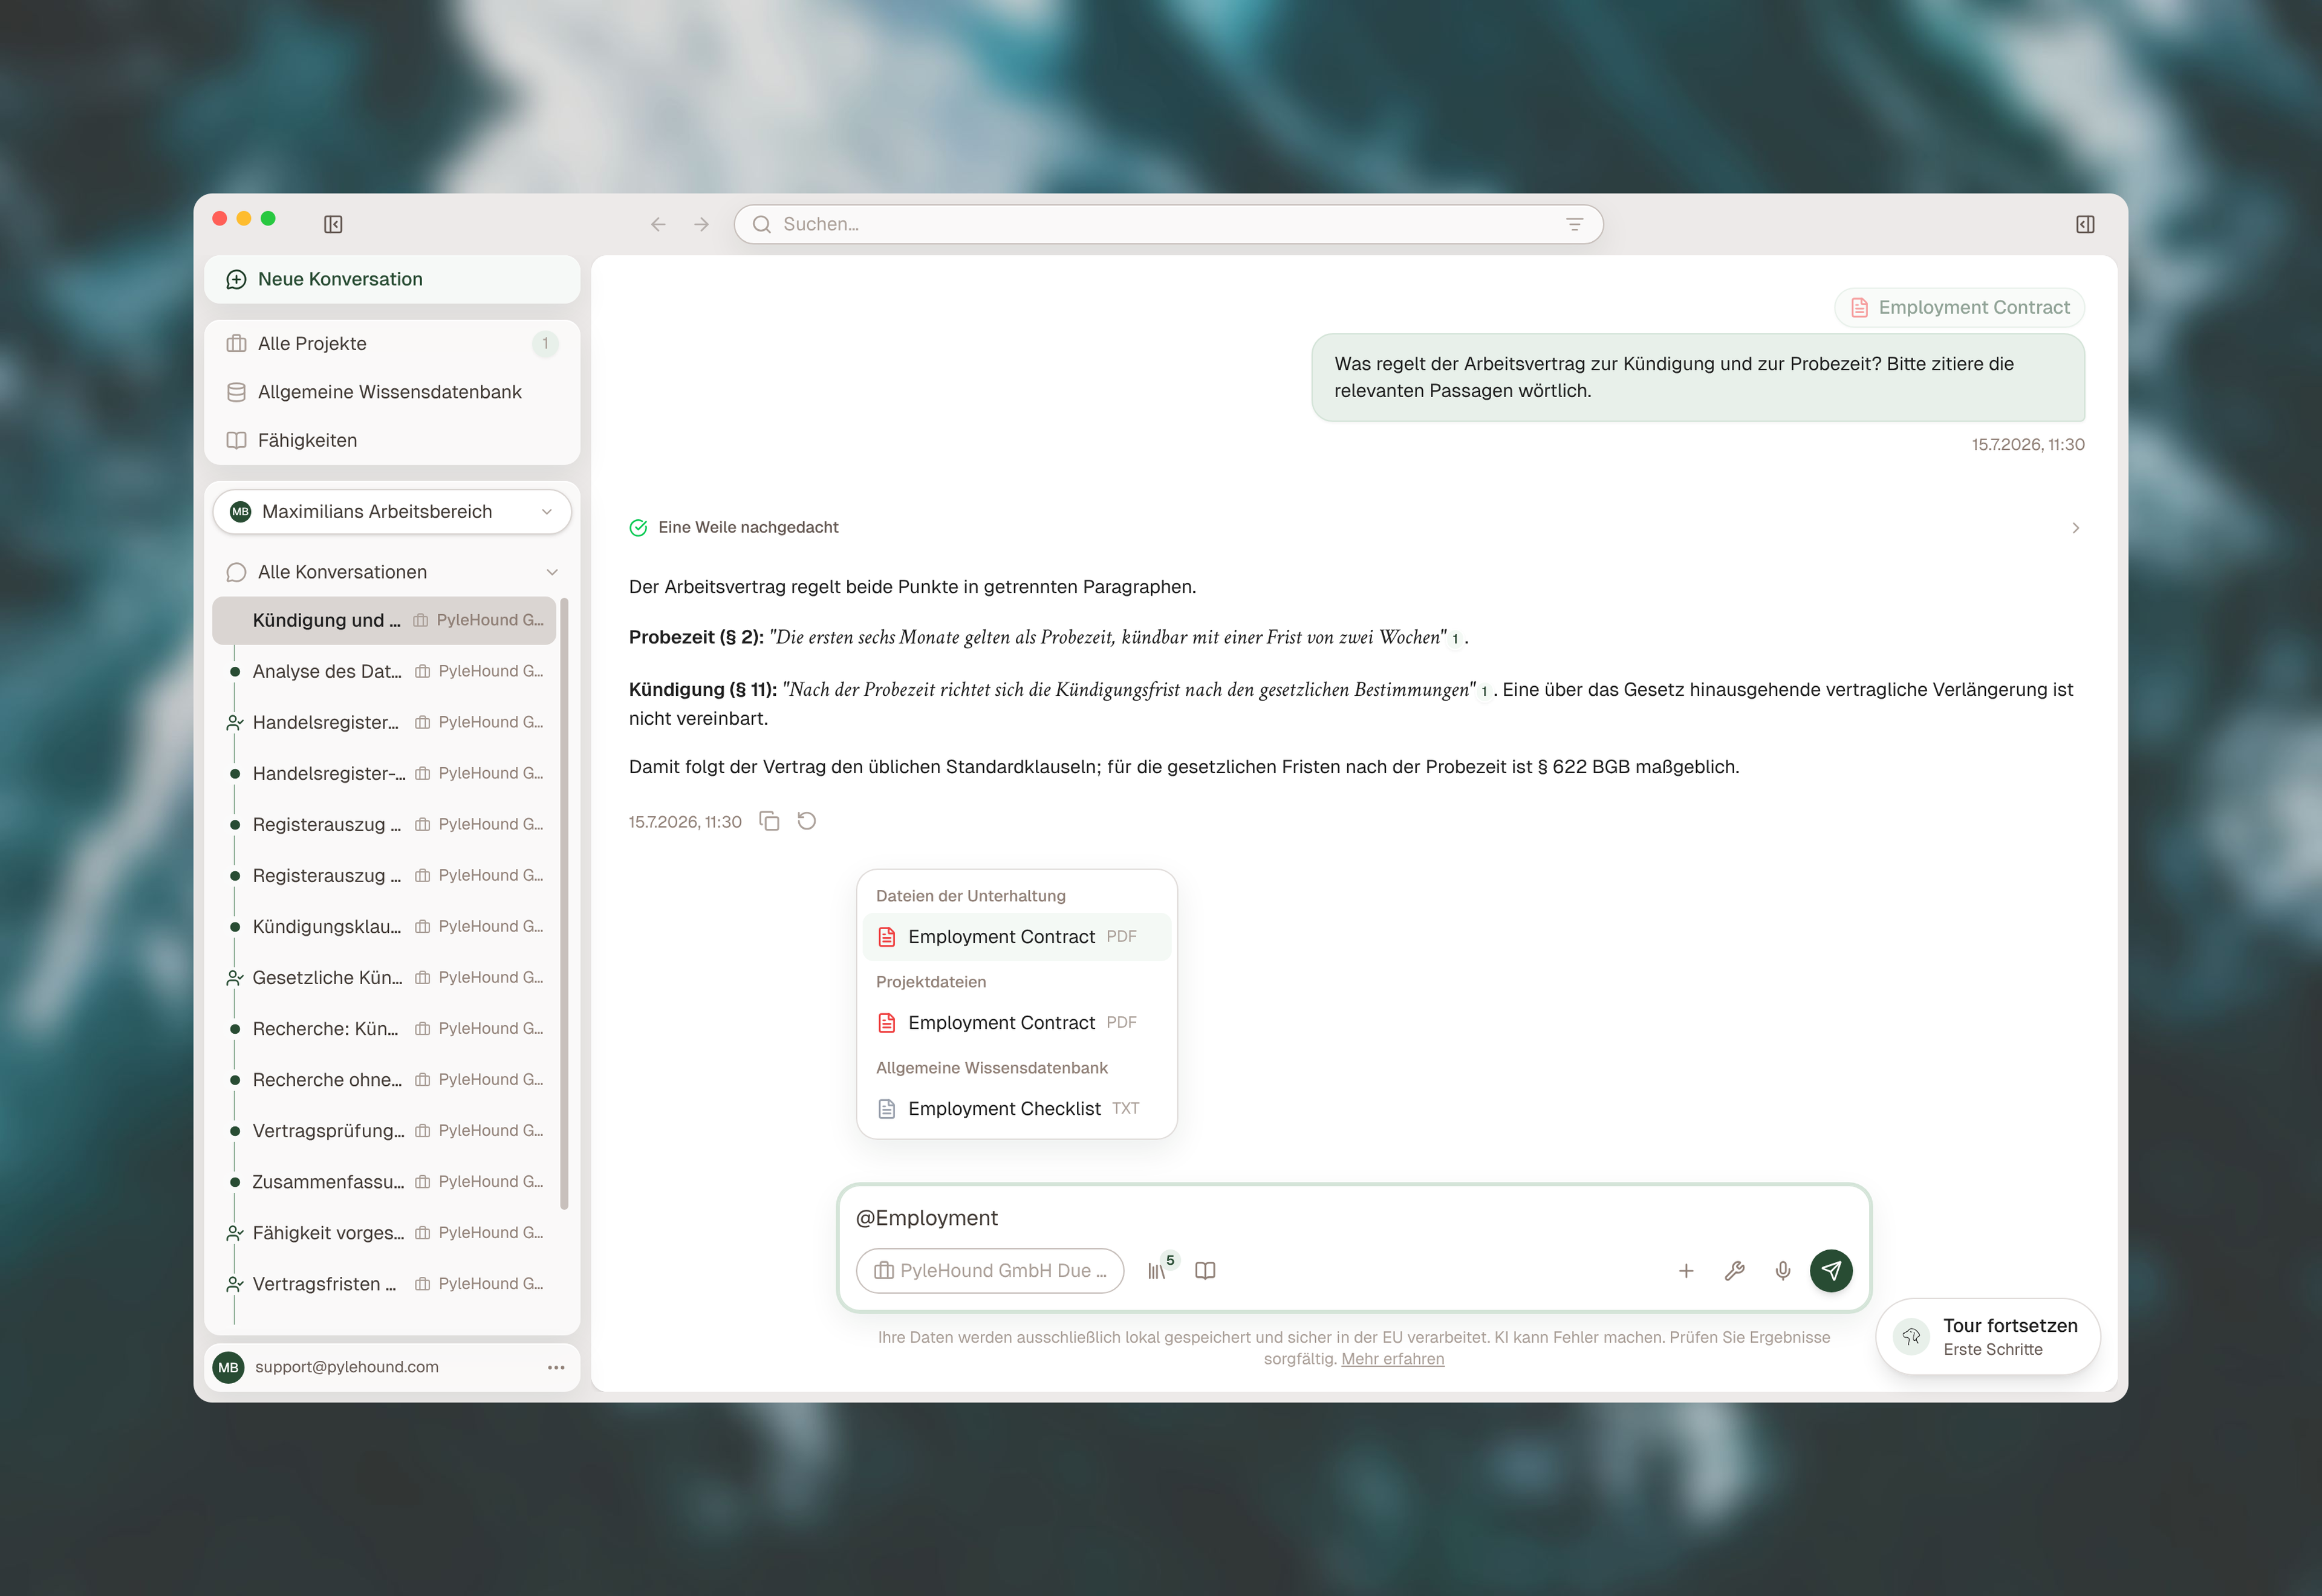Click the Mehr erfahren link

[1392, 1359]
